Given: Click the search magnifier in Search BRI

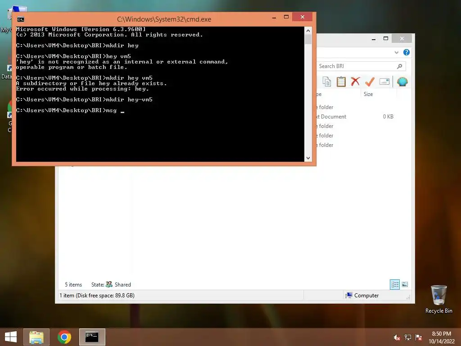Looking at the screenshot, I should 400,66.
